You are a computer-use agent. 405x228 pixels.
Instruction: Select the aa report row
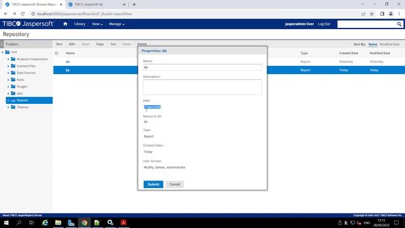pos(68,61)
